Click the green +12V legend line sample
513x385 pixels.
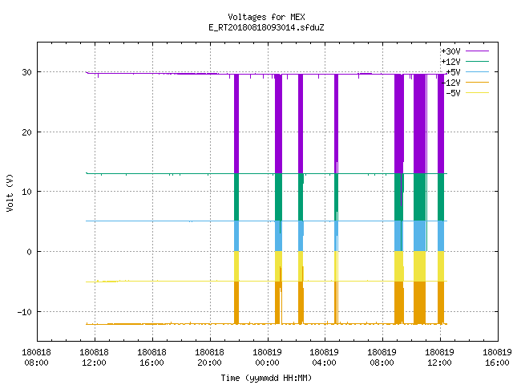(x=477, y=61)
